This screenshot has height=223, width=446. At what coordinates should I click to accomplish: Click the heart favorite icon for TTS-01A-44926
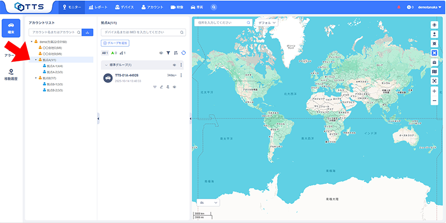(154, 87)
